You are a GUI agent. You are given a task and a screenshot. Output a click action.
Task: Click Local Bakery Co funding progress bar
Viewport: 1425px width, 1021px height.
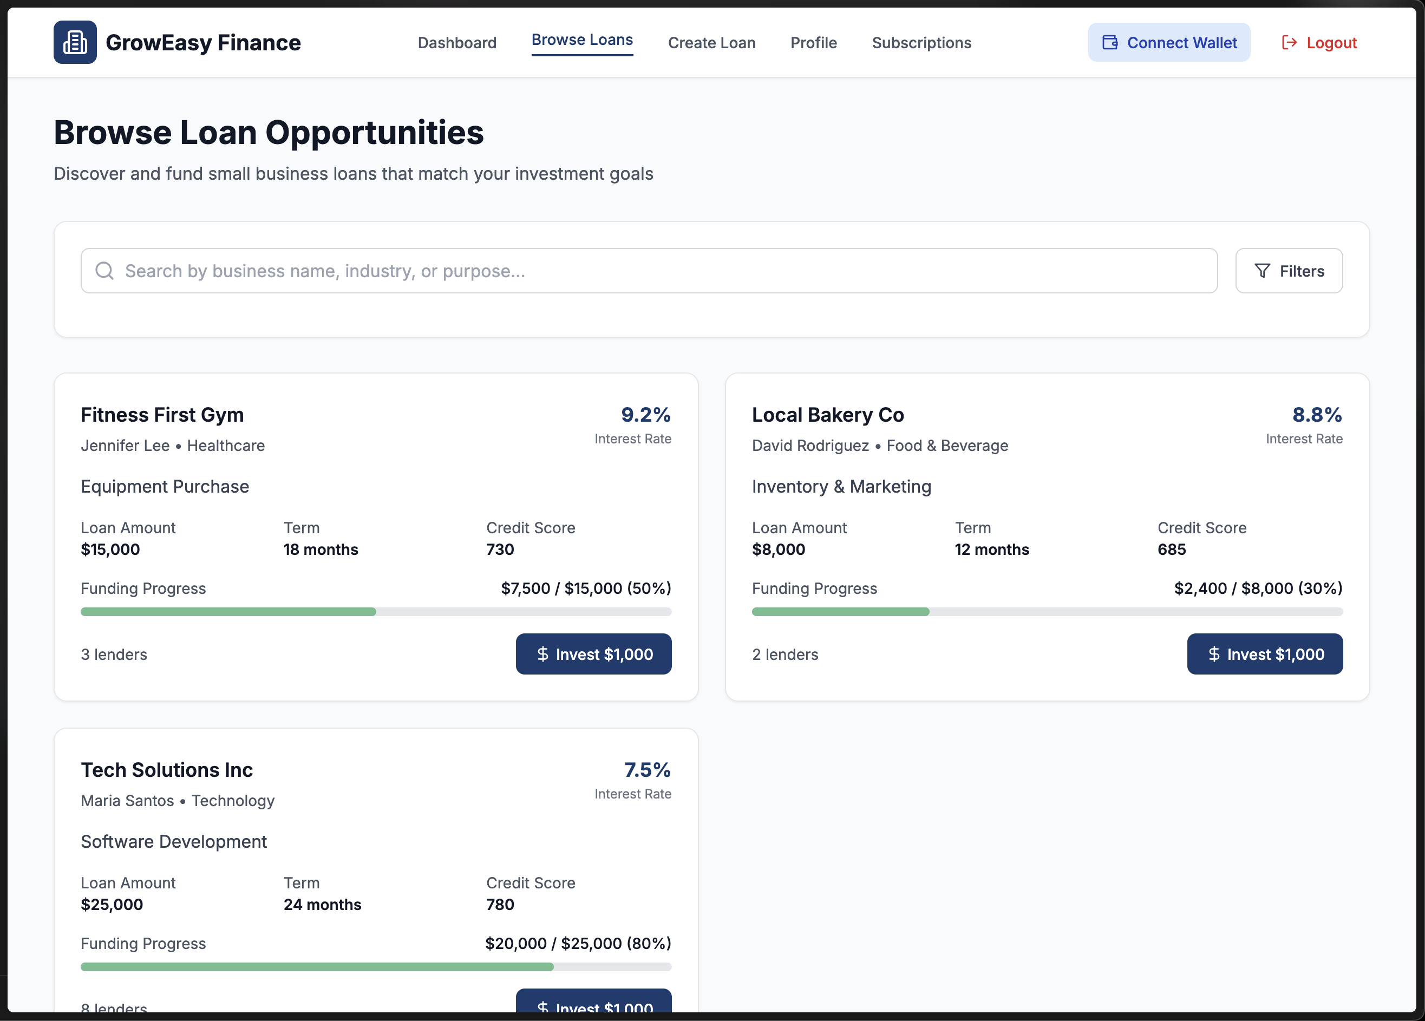(x=1047, y=611)
